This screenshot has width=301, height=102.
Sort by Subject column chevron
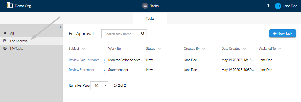pyautogui.click(x=83, y=49)
